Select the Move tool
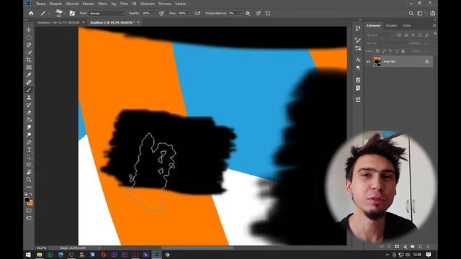Image resolution: width=461 pixels, height=259 pixels. [x=29, y=30]
